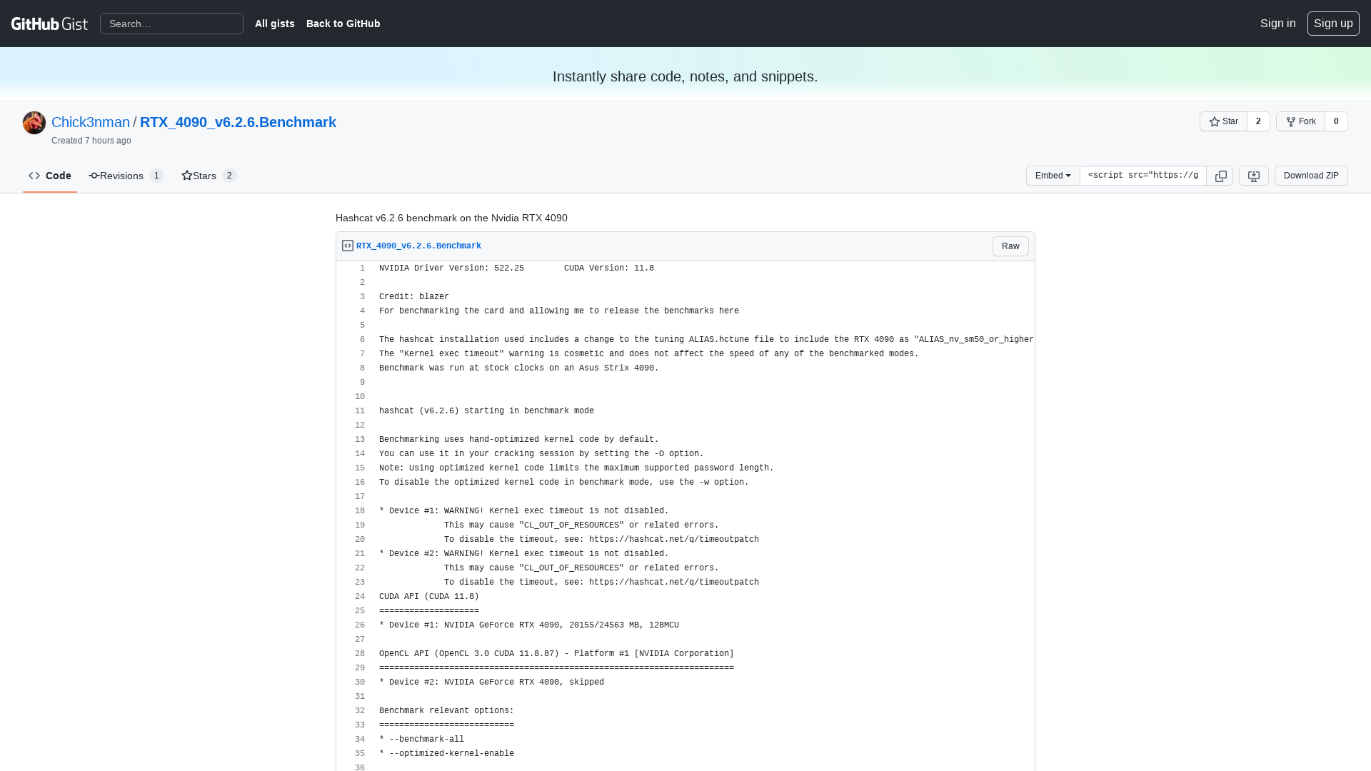1371x771 pixels.
Task: Click the code brackets icon beside the filename
Action: tap(347, 245)
